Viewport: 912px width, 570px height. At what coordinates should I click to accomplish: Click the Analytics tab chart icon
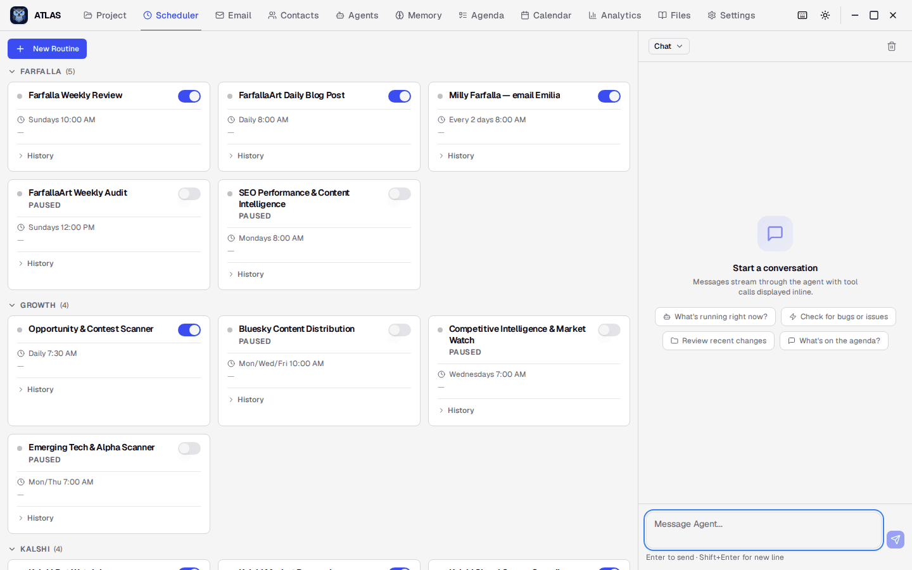tap(592, 15)
